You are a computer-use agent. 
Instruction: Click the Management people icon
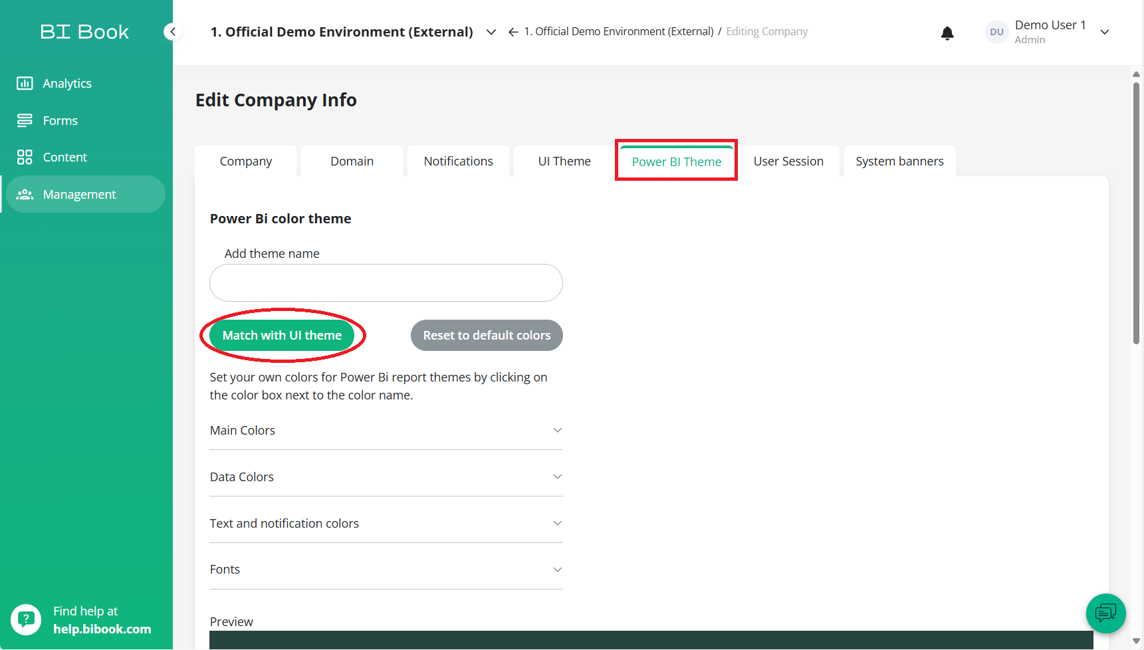point(25,194)
